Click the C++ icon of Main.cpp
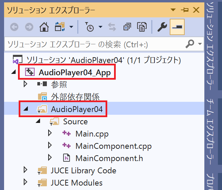Viewport: 222px width, 190px height. pos(67,133)
